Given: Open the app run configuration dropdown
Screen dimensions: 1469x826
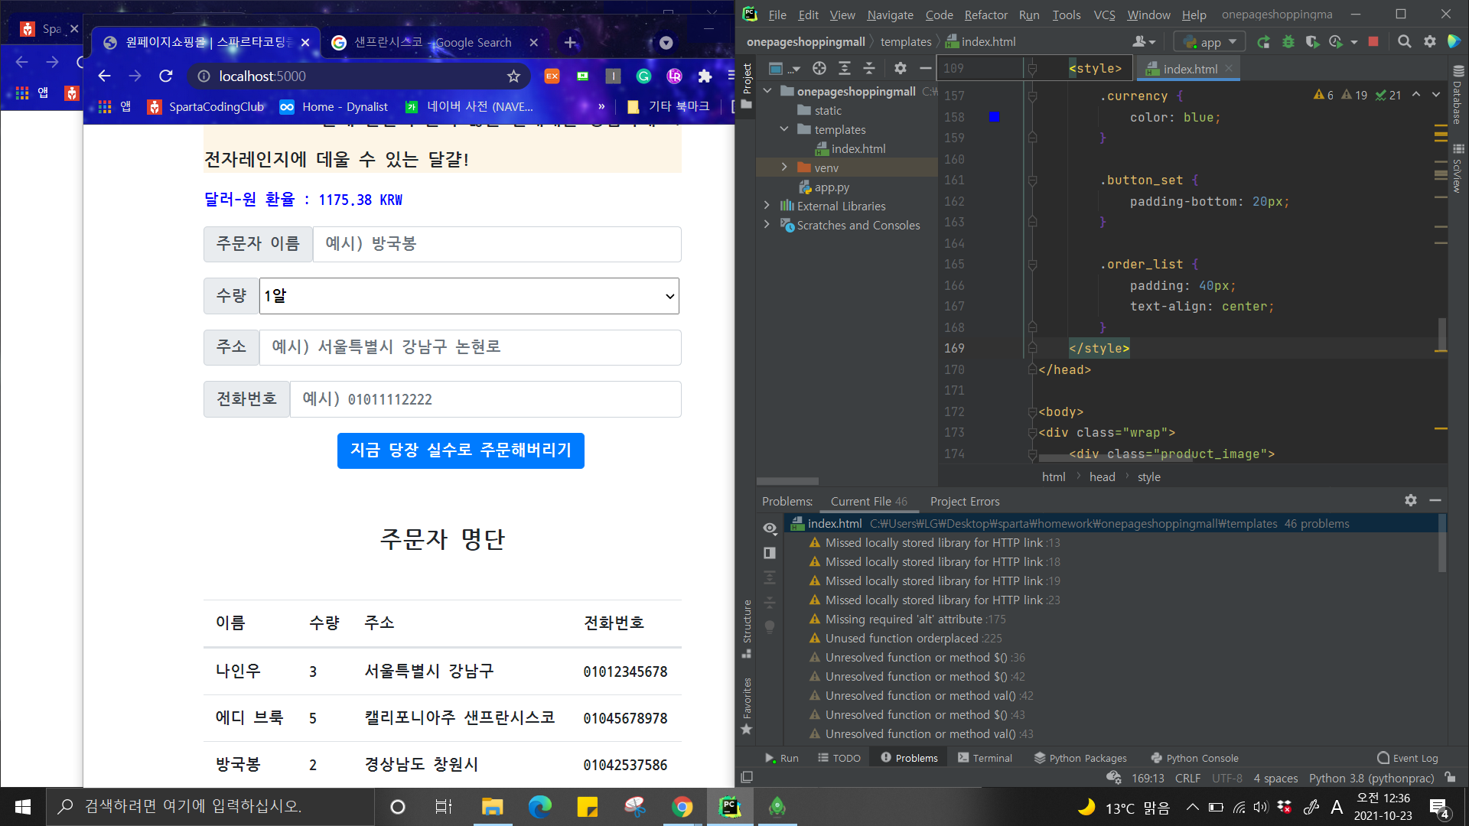Looking at the screenshot, I should pos(1211,42).
